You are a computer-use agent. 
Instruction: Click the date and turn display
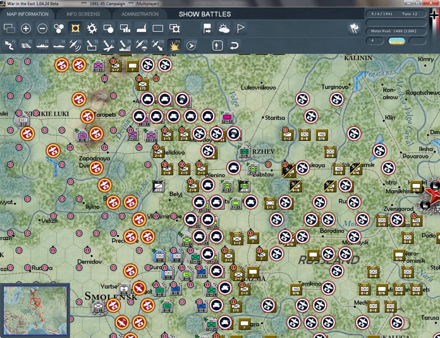point(395,14)
